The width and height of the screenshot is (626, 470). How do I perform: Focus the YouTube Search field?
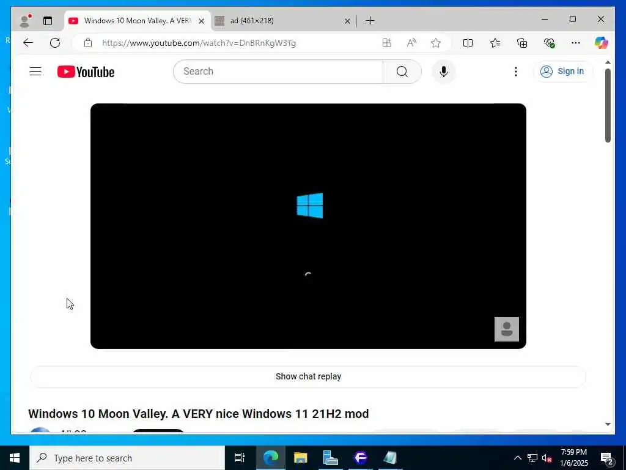pyautogui.click(x=278, y=72)
